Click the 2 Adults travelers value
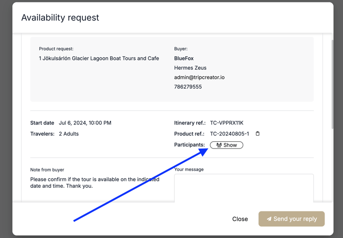This screenshot has width=343, height=238. [x=69, y=134]
